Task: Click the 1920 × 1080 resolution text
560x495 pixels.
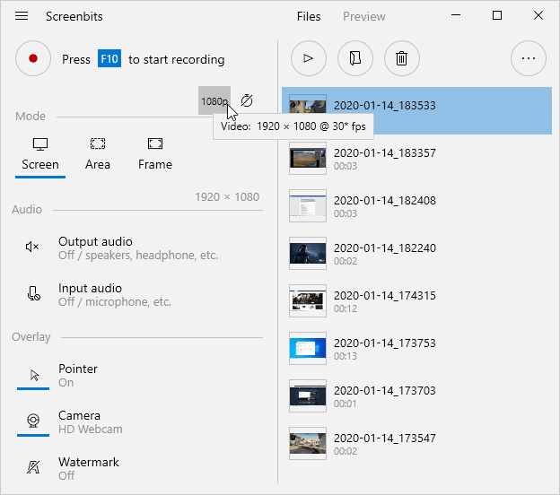Action: (x=227, y=197)
